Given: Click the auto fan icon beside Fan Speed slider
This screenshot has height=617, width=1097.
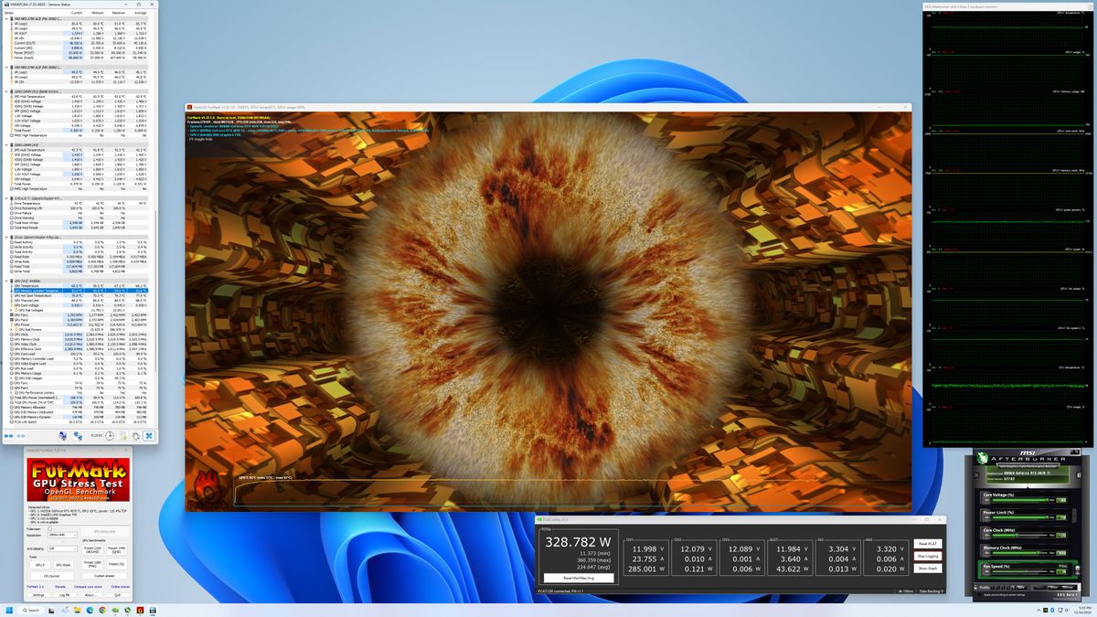Looking at the screenshot, I should click(1077, 569).
